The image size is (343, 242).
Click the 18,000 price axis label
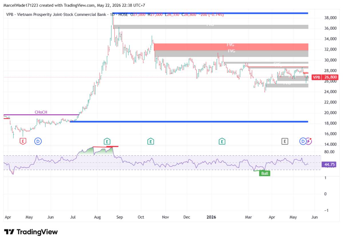tap(330, 123)
